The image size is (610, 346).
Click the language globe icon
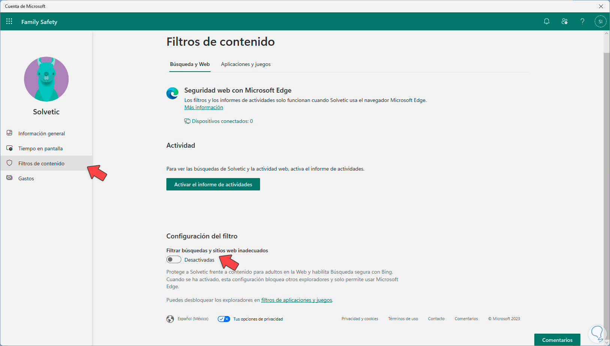click(170, 319)
